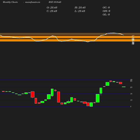This screenshot has height=140, width=140.
Task: Click the high price "H: 23.43"
Action: pyautogui.click(x=80, y=8)
